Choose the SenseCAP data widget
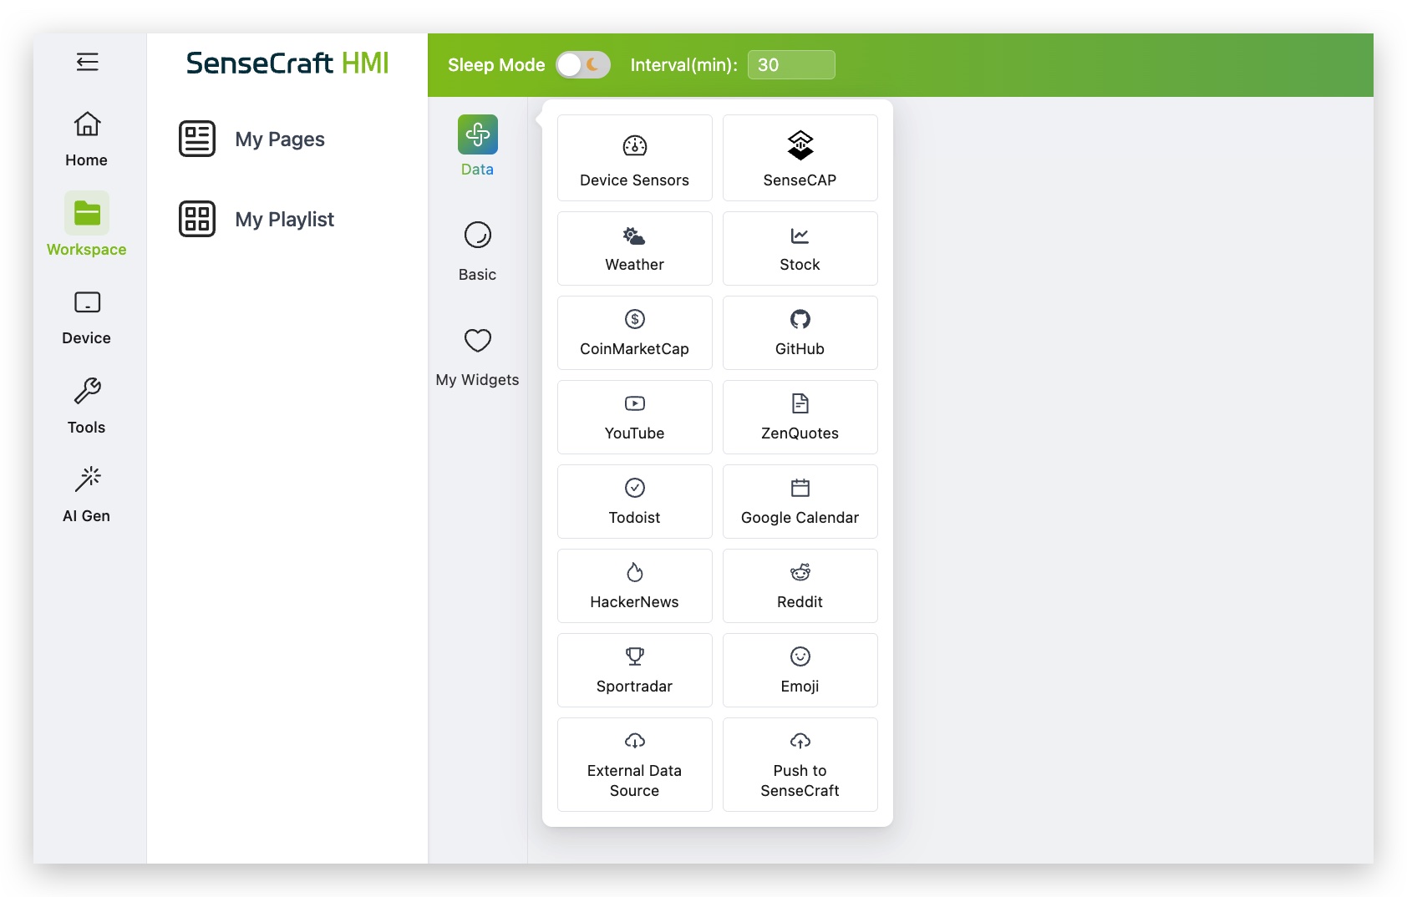The width and height of the screenshot is (1407, 897). pyautogui.click(x=800, y=159)
